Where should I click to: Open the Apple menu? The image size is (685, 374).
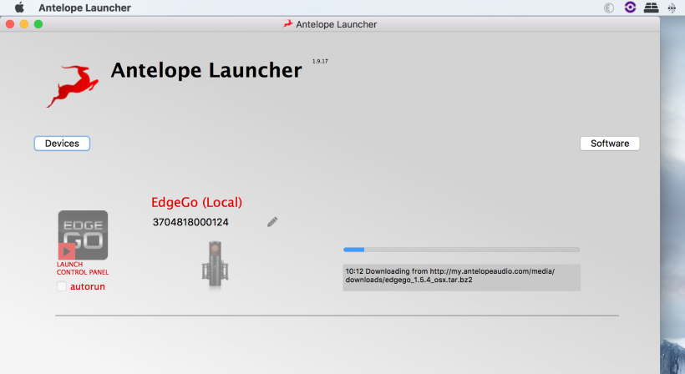(x=20, y=8)
